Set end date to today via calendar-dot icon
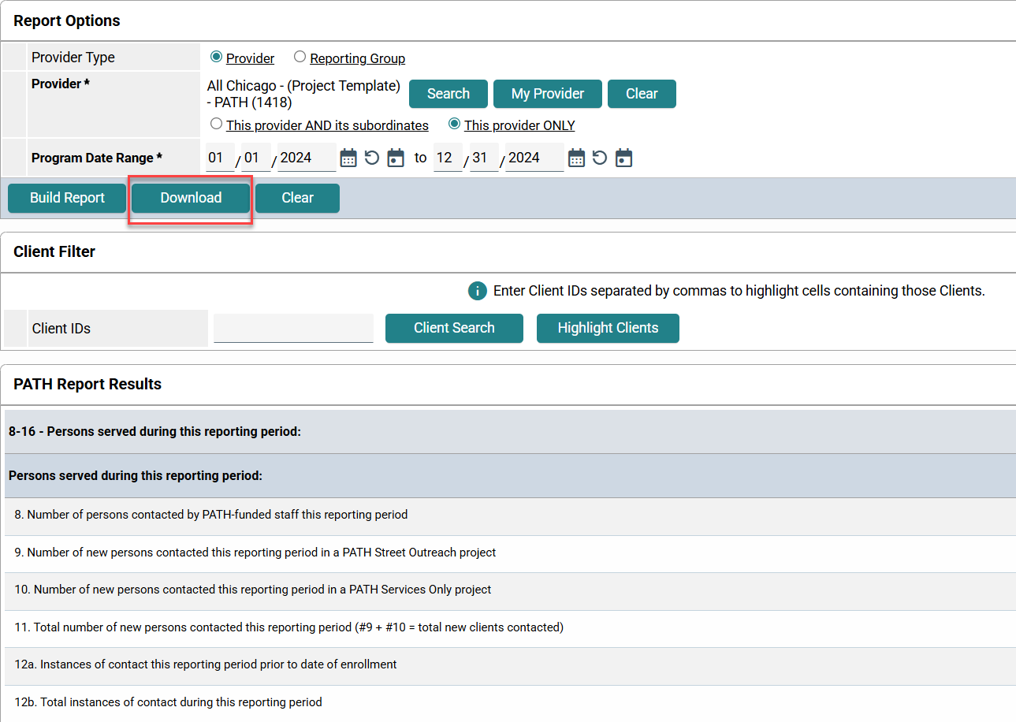This screenshot has height=722, width=1016. pyautogui.click(x=623, y=158)
